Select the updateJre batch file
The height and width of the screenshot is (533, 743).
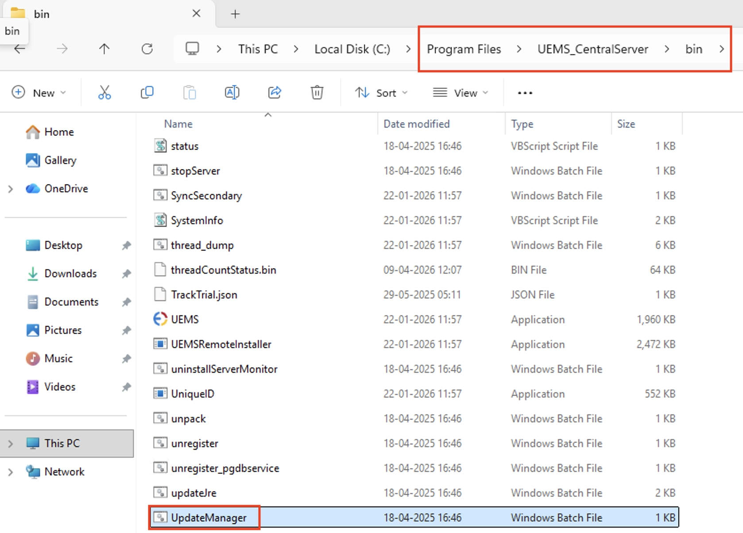pos(414,493)
